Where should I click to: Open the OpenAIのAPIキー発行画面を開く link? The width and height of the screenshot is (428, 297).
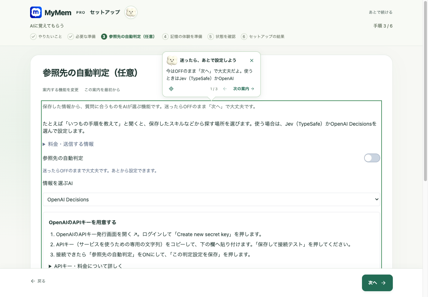(x=96, y=234)
